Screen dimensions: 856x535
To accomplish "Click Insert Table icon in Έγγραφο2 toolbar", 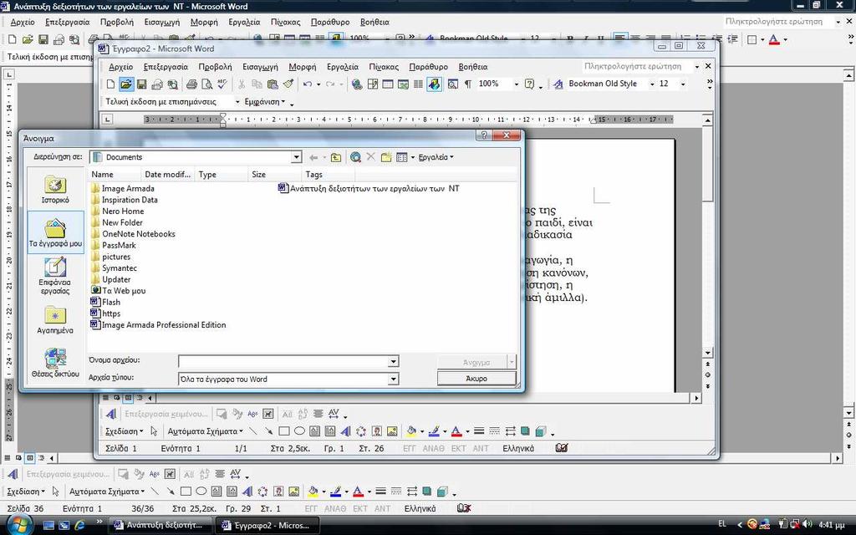I will click(388, 84).
